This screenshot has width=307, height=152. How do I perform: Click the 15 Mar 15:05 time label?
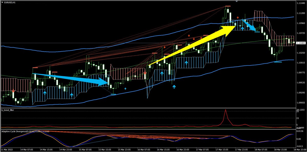click(105, 150)
